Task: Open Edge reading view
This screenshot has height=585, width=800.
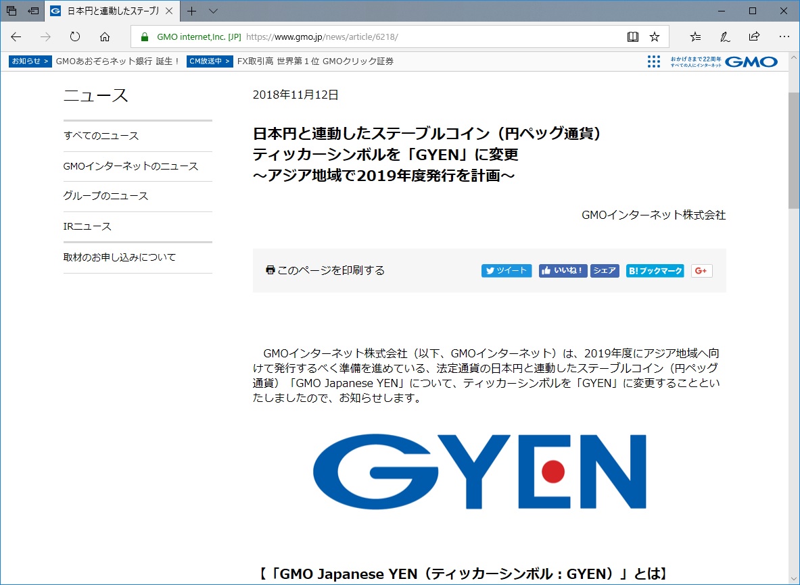Action: click(x=632, y=36)
